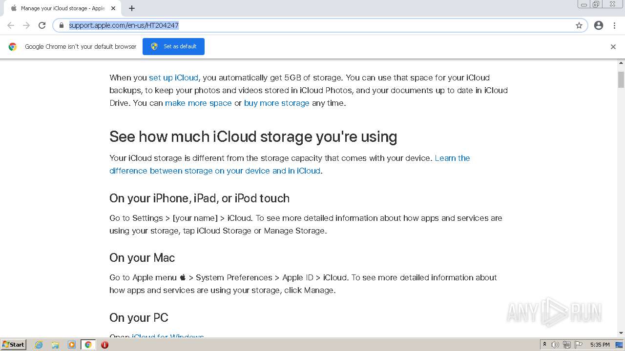
Task: Click the Apple favicon on the tab
Action: (14, 8)
